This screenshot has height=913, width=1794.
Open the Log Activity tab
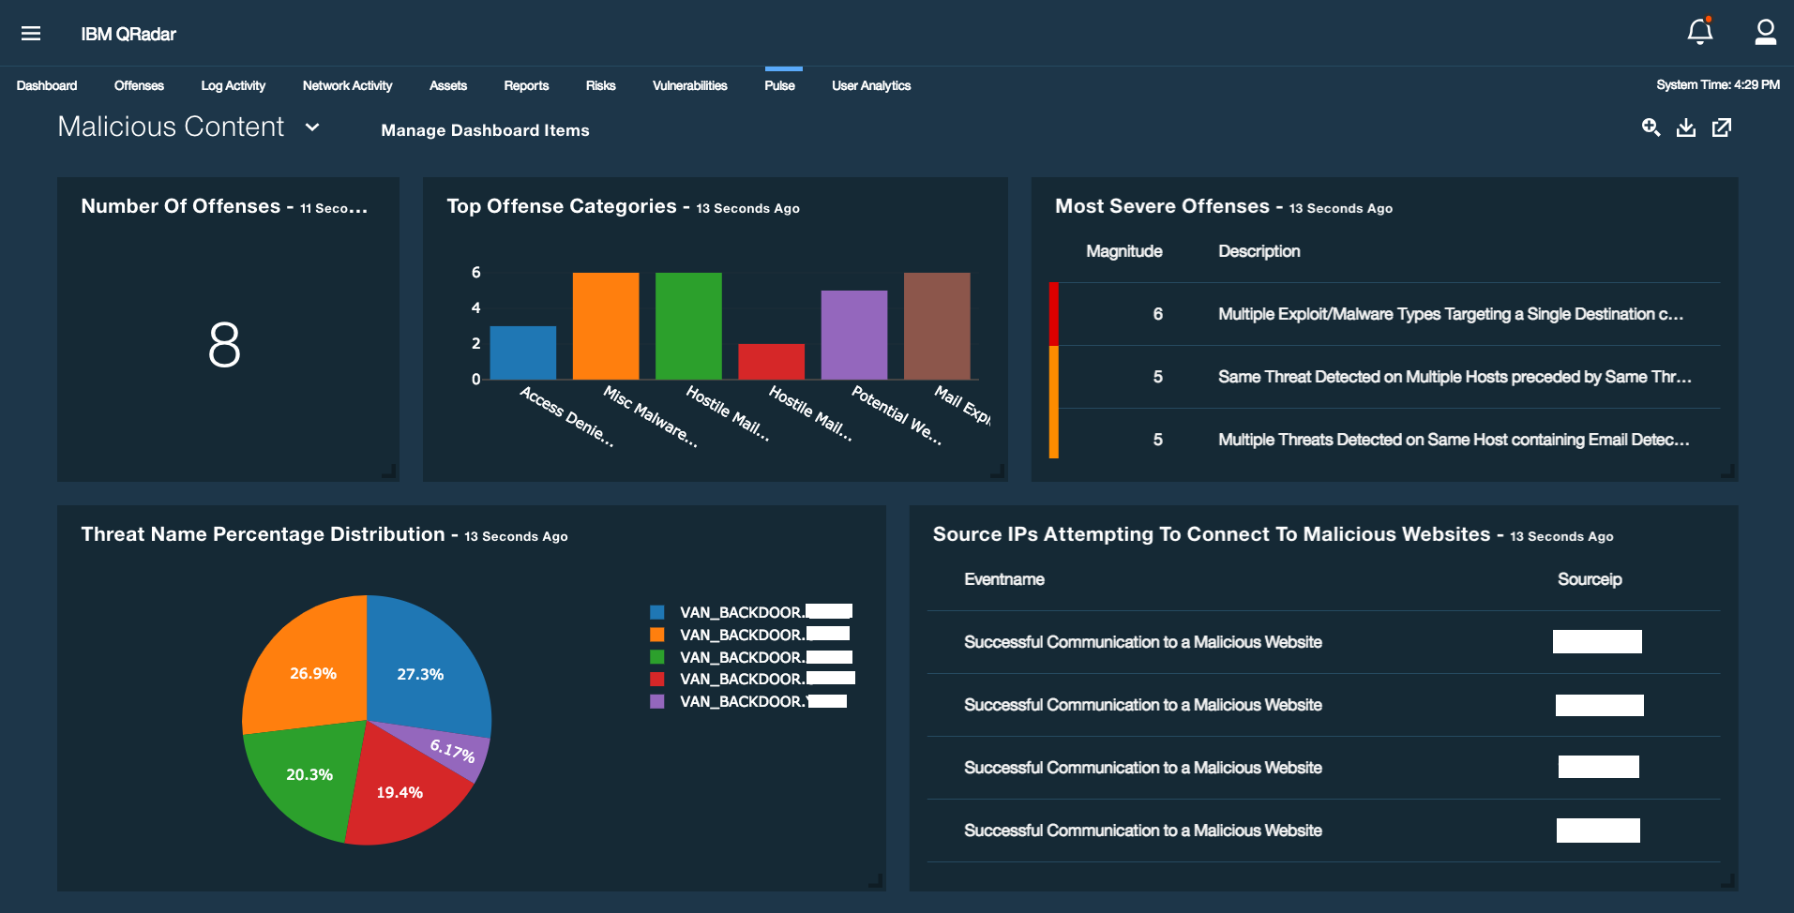point(233,85)
